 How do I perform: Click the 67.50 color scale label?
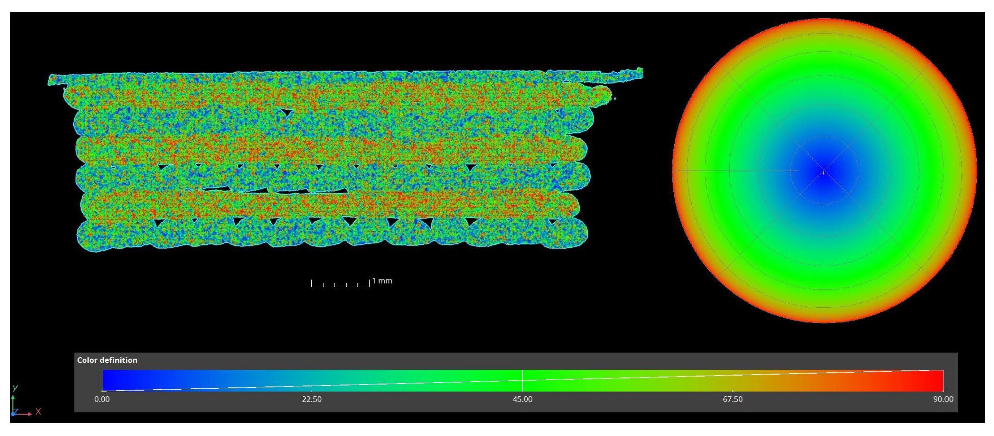[733, 400]
